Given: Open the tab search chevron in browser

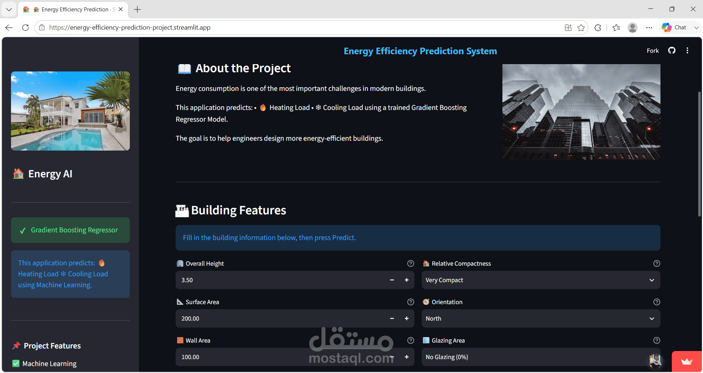Looking at the screenshot, I should coord(9,10).
